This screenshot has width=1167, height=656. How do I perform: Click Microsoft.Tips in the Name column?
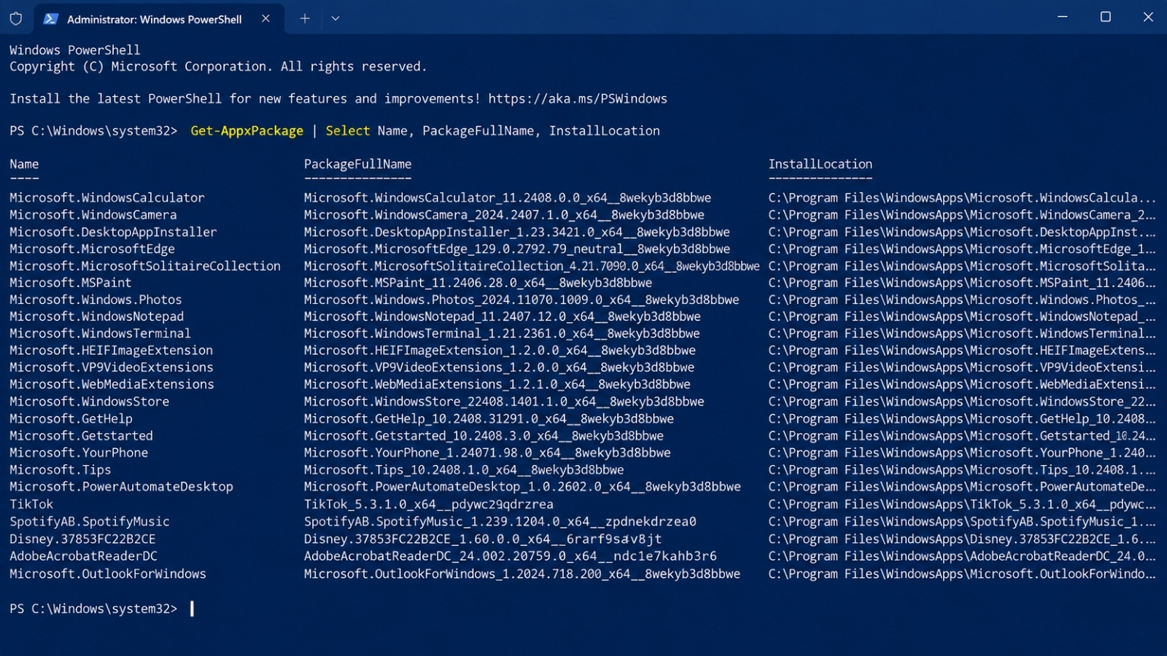tap(61, 470)
